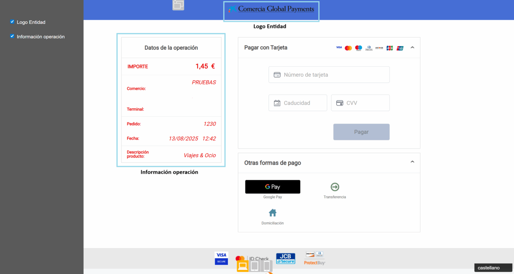Screen dimensions: 514x274
Task: Click the JCB J/Secure badge
Action: pyautogui.click(x=285, y=258)
